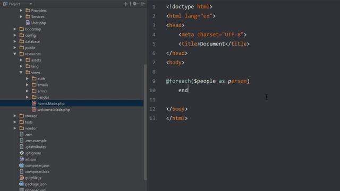Place cursor on @foreach line 9
The width and height of the screenshot is (340, 191).
click(208, 81)
